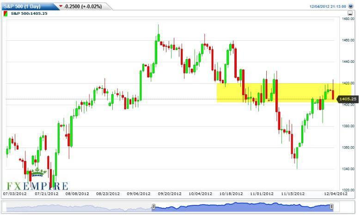Click the S&P 500:1405.25 legend label
Image resolution: width=361 pixels, height=216 pixels.
pos(29,13)
